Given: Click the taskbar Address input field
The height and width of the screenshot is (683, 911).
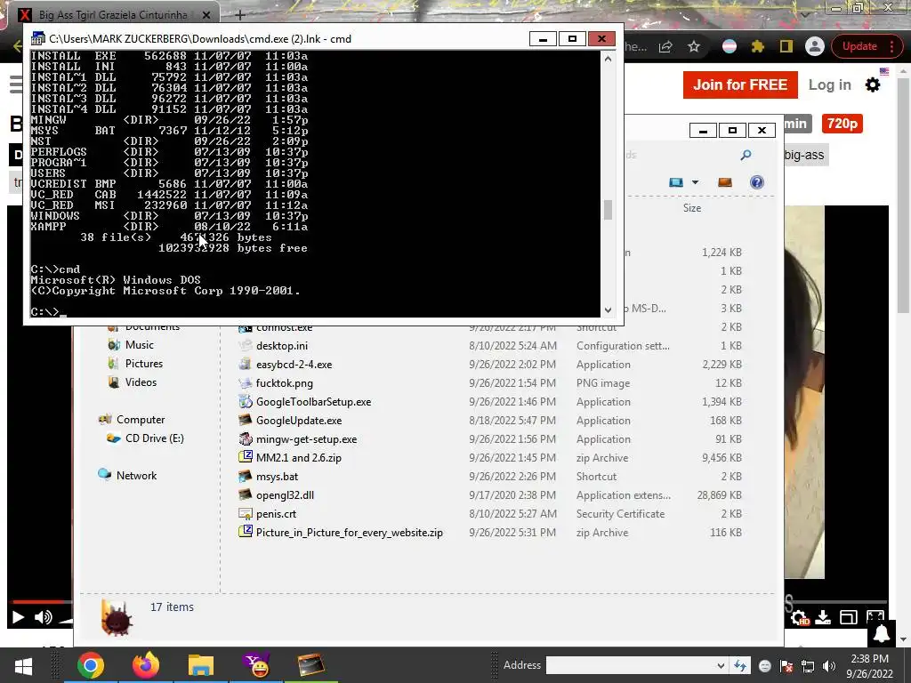Looking at the screenshot, I should pos(631,665).
